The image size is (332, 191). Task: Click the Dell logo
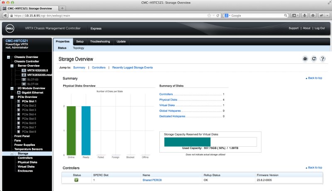[10, 28]
